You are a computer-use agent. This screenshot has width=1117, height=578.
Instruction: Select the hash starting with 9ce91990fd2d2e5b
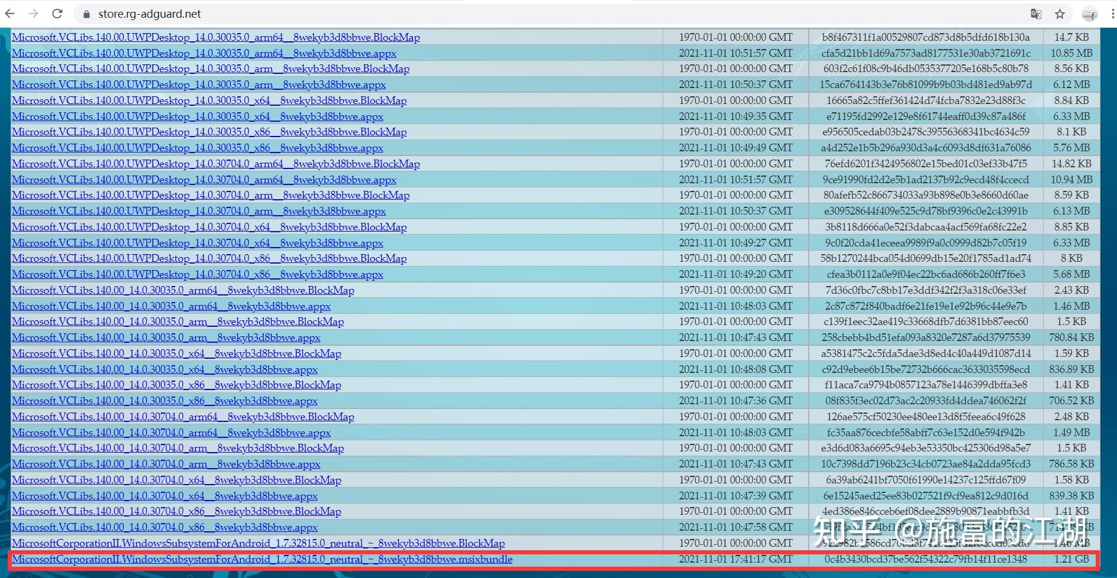tap(926, 180)
